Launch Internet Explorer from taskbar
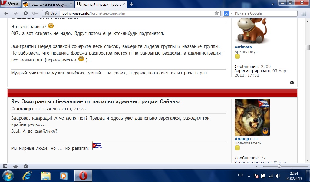Screen dimensions: 310x182 [27, 176]
